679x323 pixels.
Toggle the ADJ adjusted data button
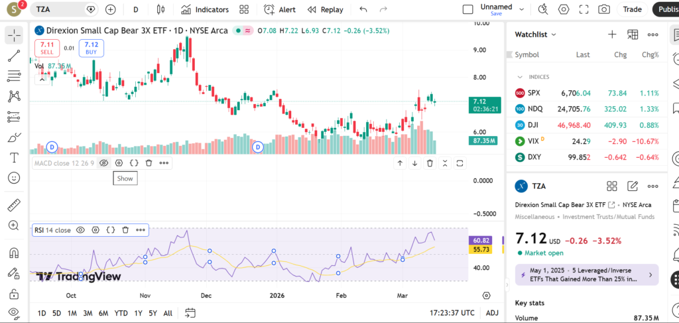492,313
